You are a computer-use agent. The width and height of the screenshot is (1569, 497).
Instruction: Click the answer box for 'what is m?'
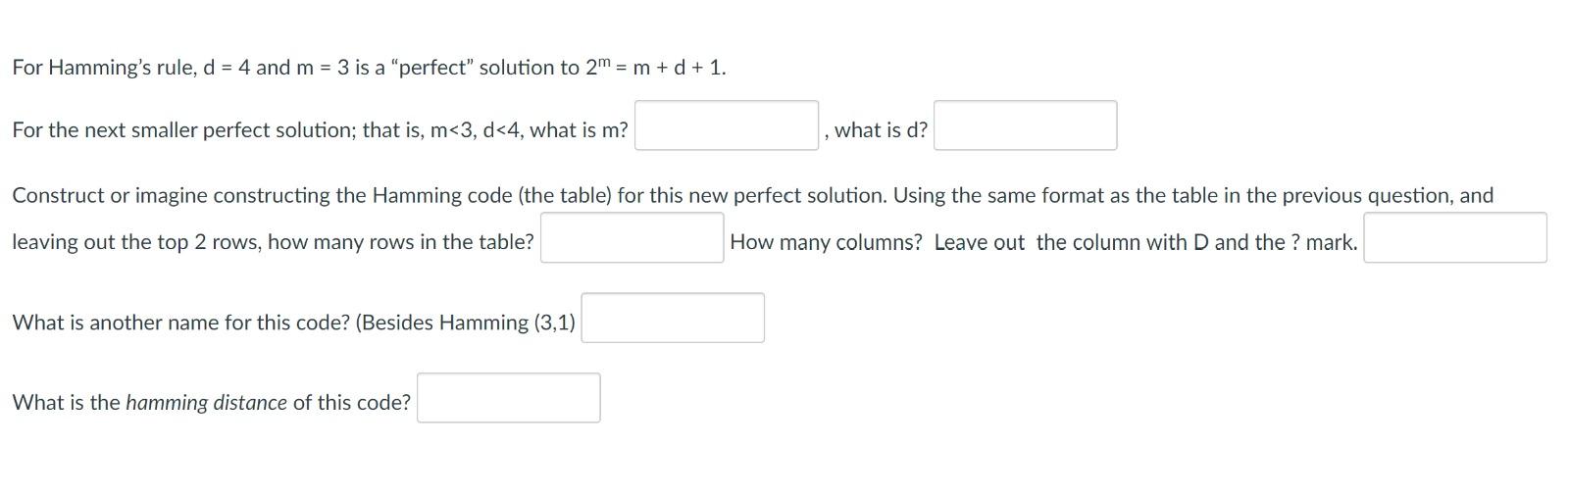pos(726,125)
